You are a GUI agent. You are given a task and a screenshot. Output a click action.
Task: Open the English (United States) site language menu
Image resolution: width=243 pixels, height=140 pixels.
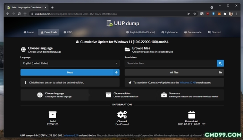tap(140, 32)
